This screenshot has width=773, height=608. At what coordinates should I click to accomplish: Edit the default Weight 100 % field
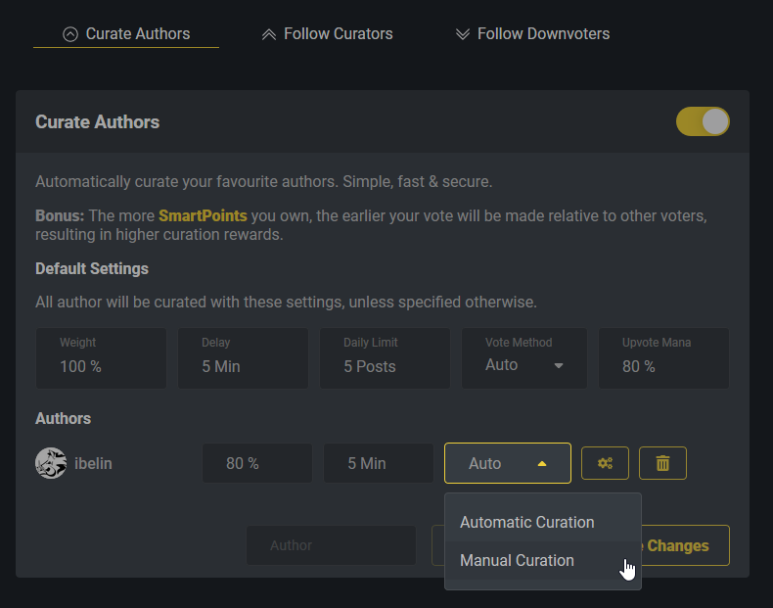tap(101, 366)
